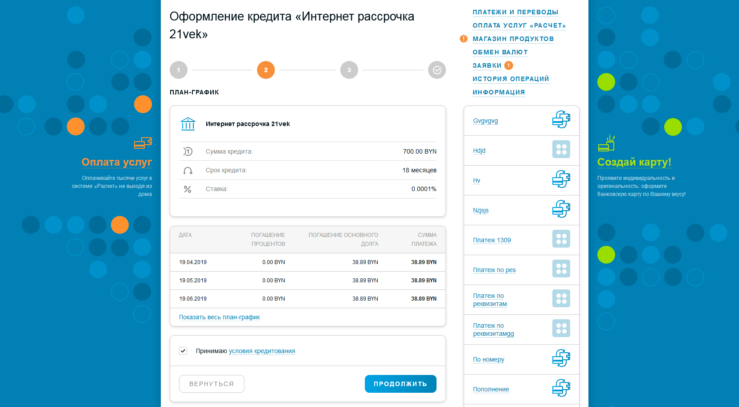Click the ПЛАН-ГРАФИК section heading
The image size is (739, 407).
[194, 92]
